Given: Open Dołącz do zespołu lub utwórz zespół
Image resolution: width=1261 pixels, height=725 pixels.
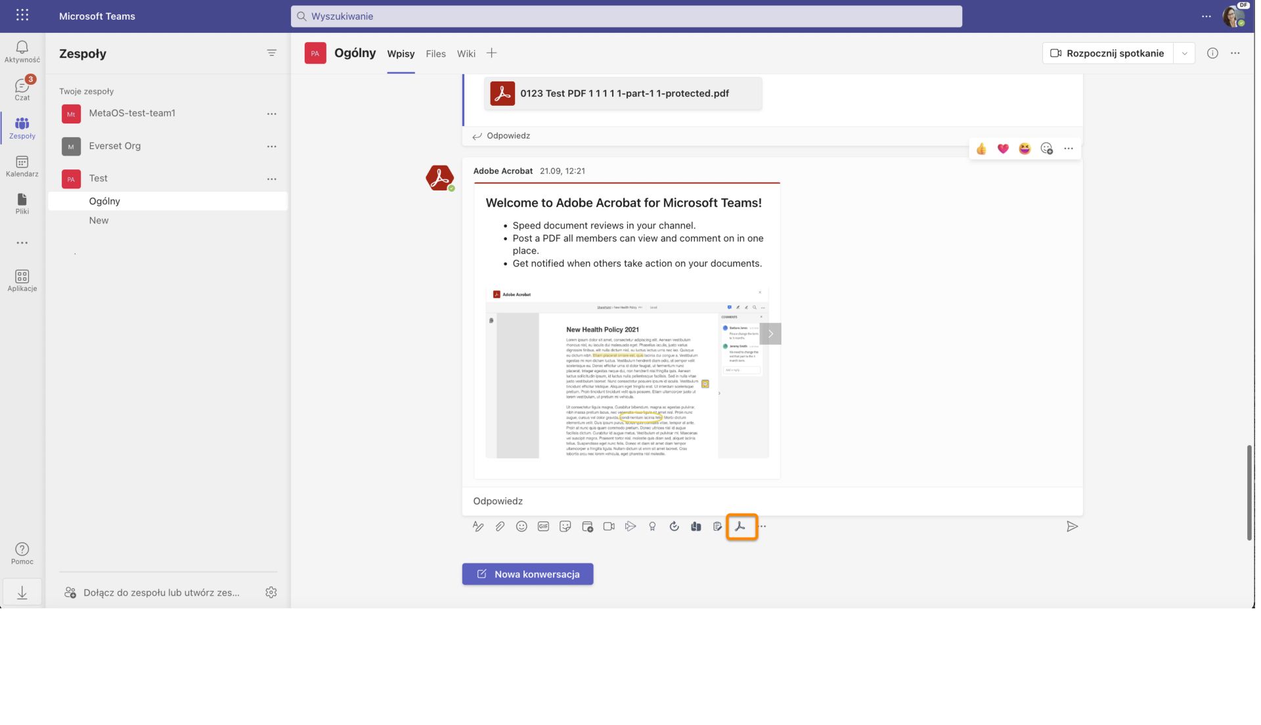Looking at the screenshot, I should tap(152, 592).
